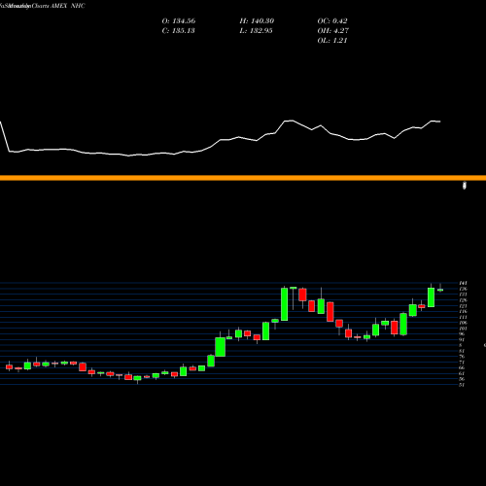Screen dimensions: 486x486
Task: Click the 56 price axis label
Action: (462, 379)
